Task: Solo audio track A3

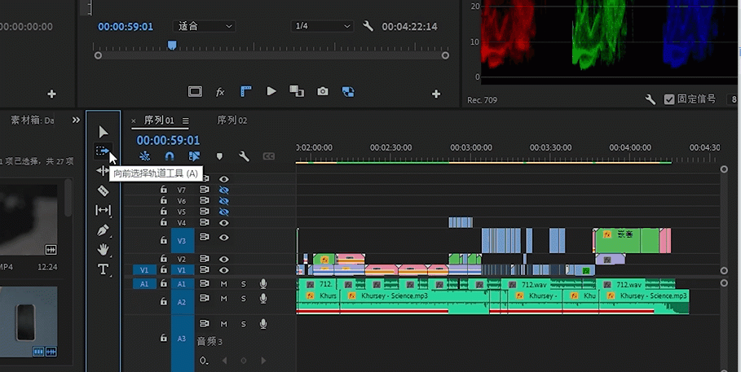Action: coord(244,324)
